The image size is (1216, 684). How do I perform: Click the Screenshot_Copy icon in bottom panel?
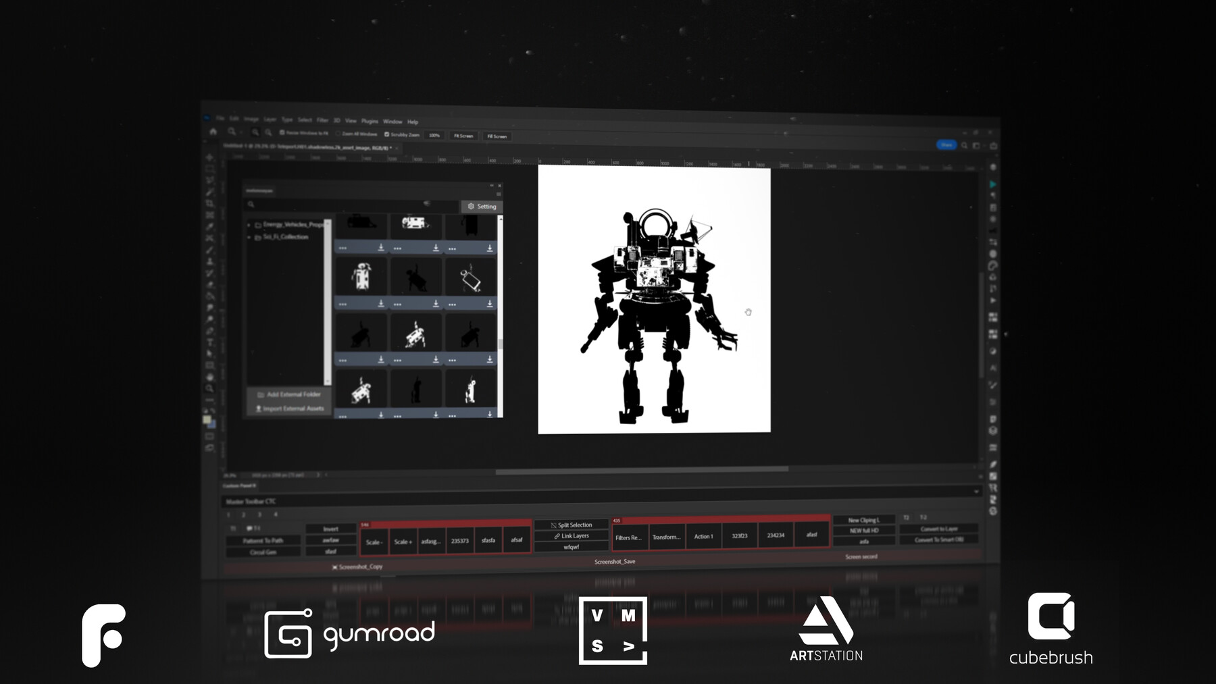coord(334,567)
